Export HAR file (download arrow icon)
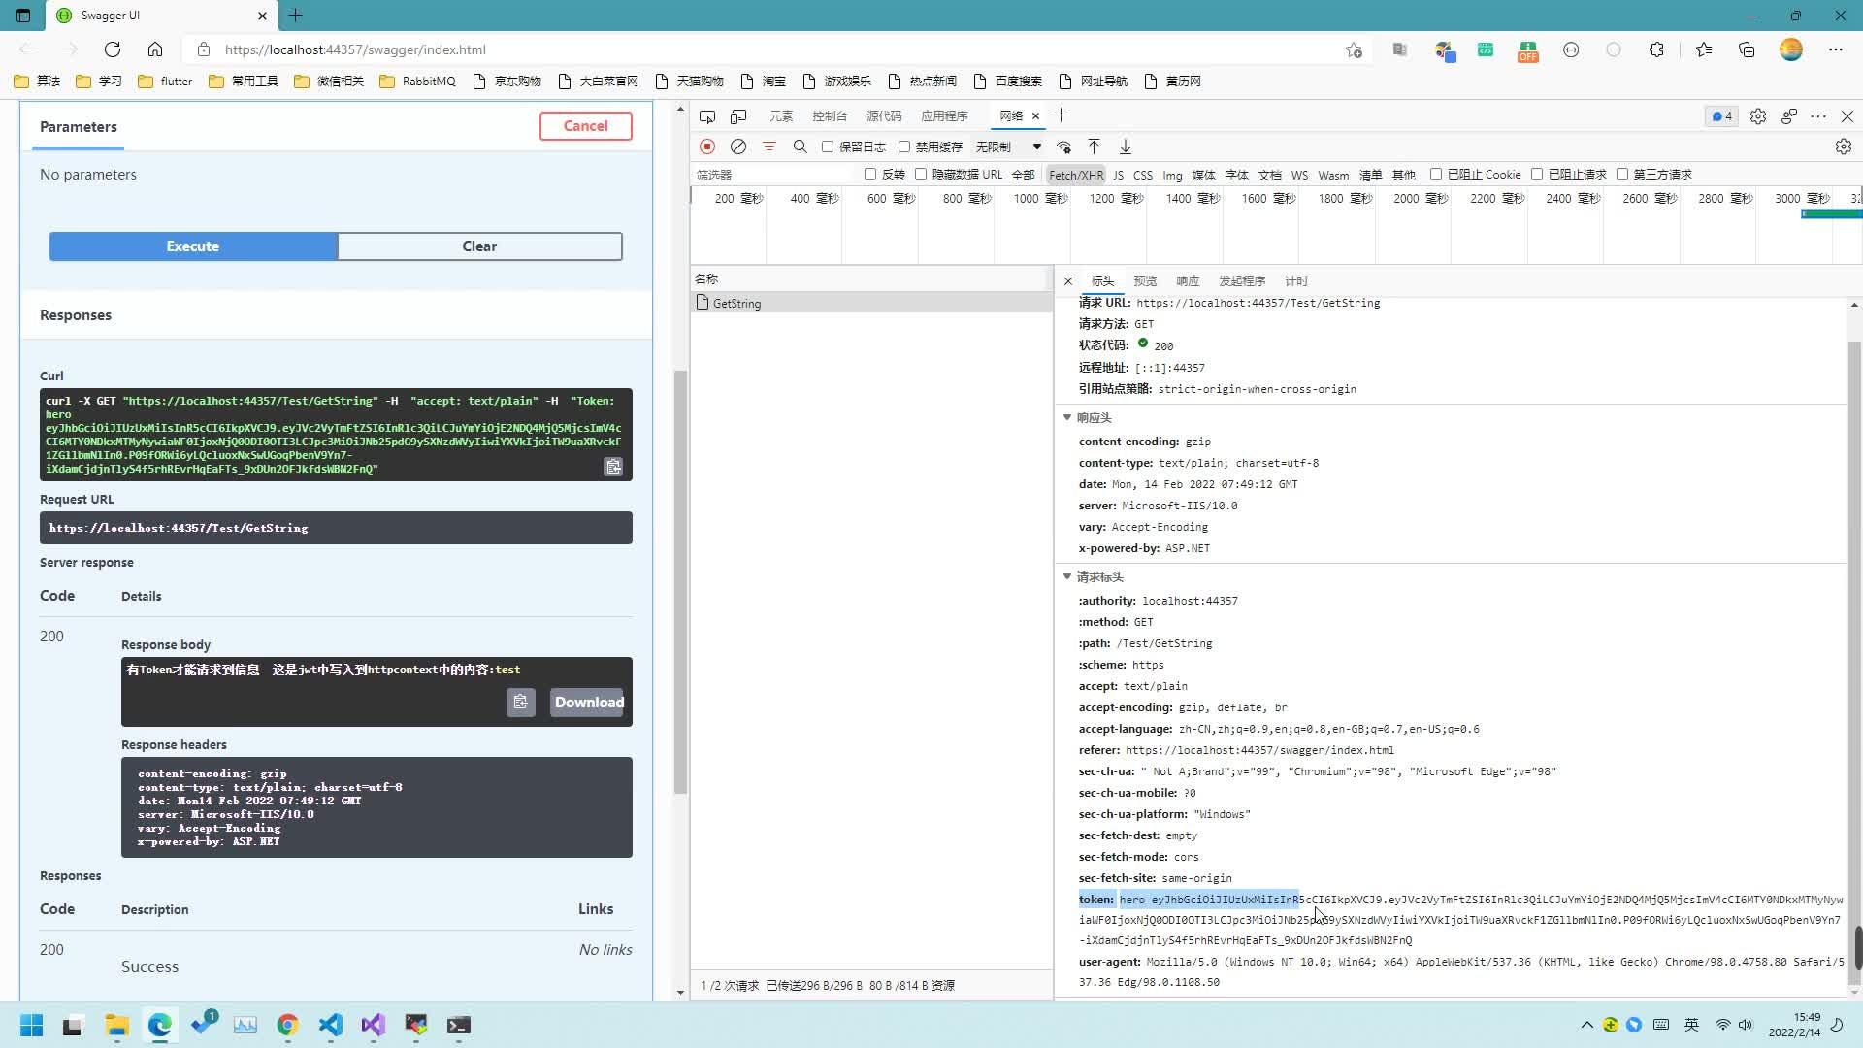1863x1048 pixels. coord(1125,146)
